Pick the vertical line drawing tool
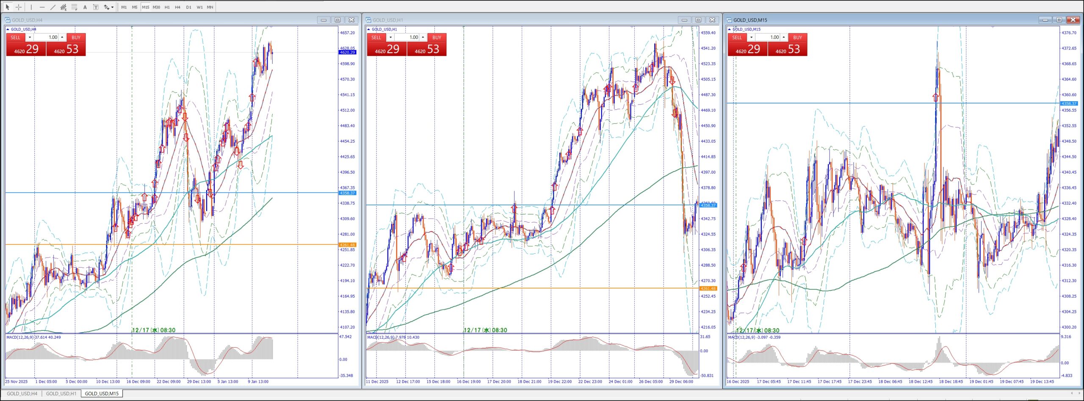Viewport: 1084px width, 401px height. coord(31,7)
